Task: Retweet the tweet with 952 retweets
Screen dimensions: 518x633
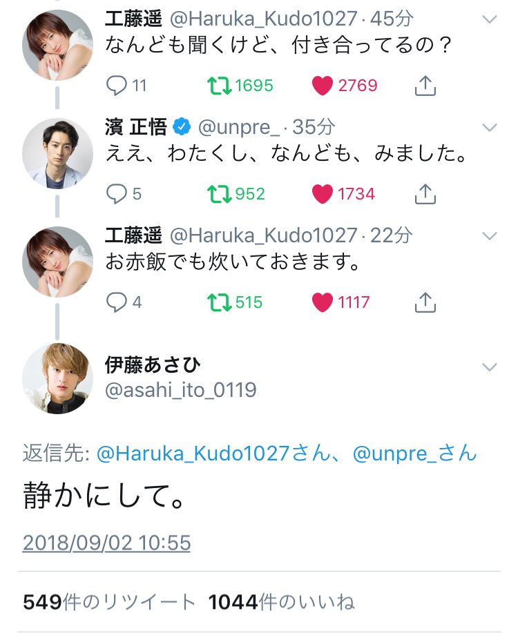Action: click(x=219, y=194)
